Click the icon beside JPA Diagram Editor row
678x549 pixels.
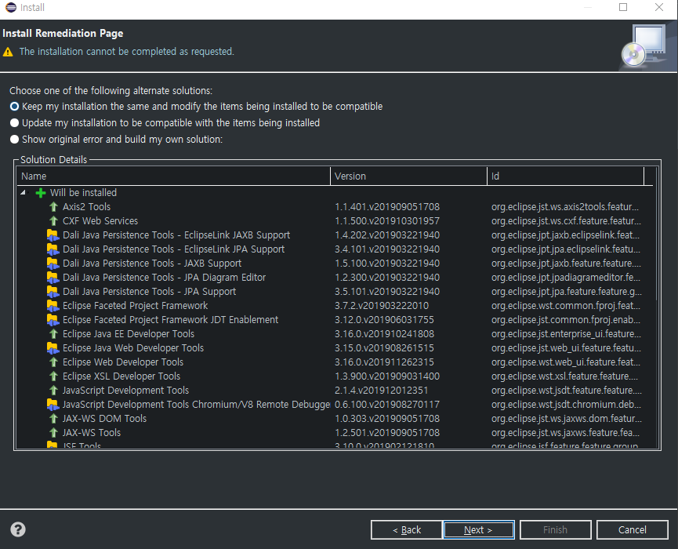point(53,278)
